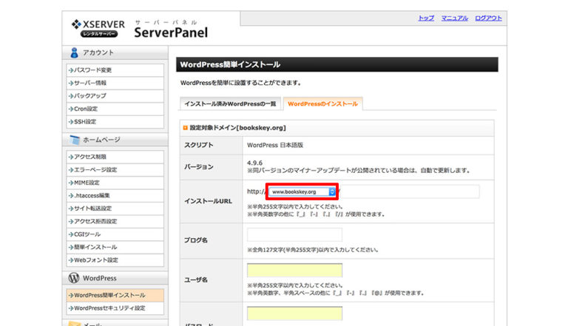This screenshot has height=326, width=568.
Task: Switch to インストール済みWordPressの一覧 tab
Action: click(x=230, y=104)
